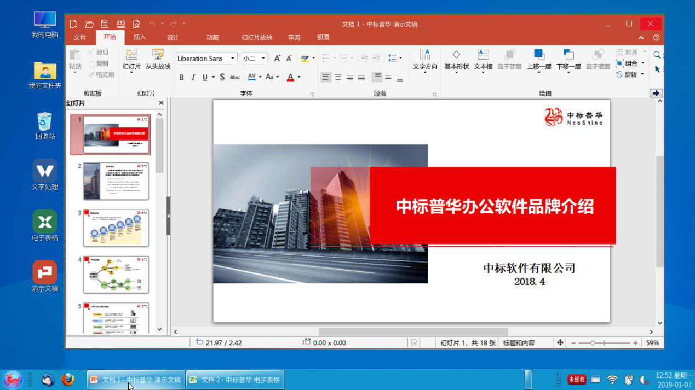The width and height of the screenshot is (695, 390).
Task: Toggle left text alignment
Action: 326,78
